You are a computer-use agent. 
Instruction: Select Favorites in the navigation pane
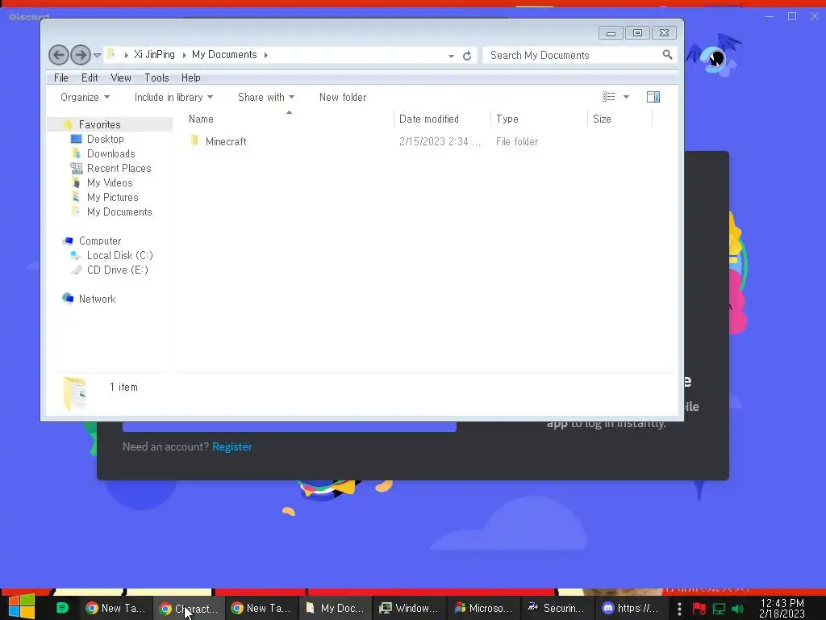click(x=99, y=124)
